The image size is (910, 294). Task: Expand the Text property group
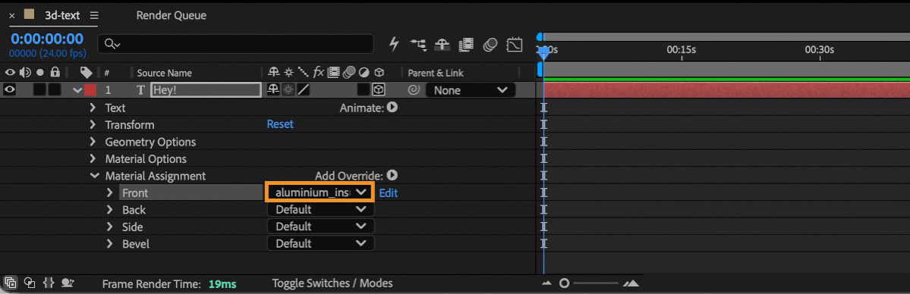(93, 108)
